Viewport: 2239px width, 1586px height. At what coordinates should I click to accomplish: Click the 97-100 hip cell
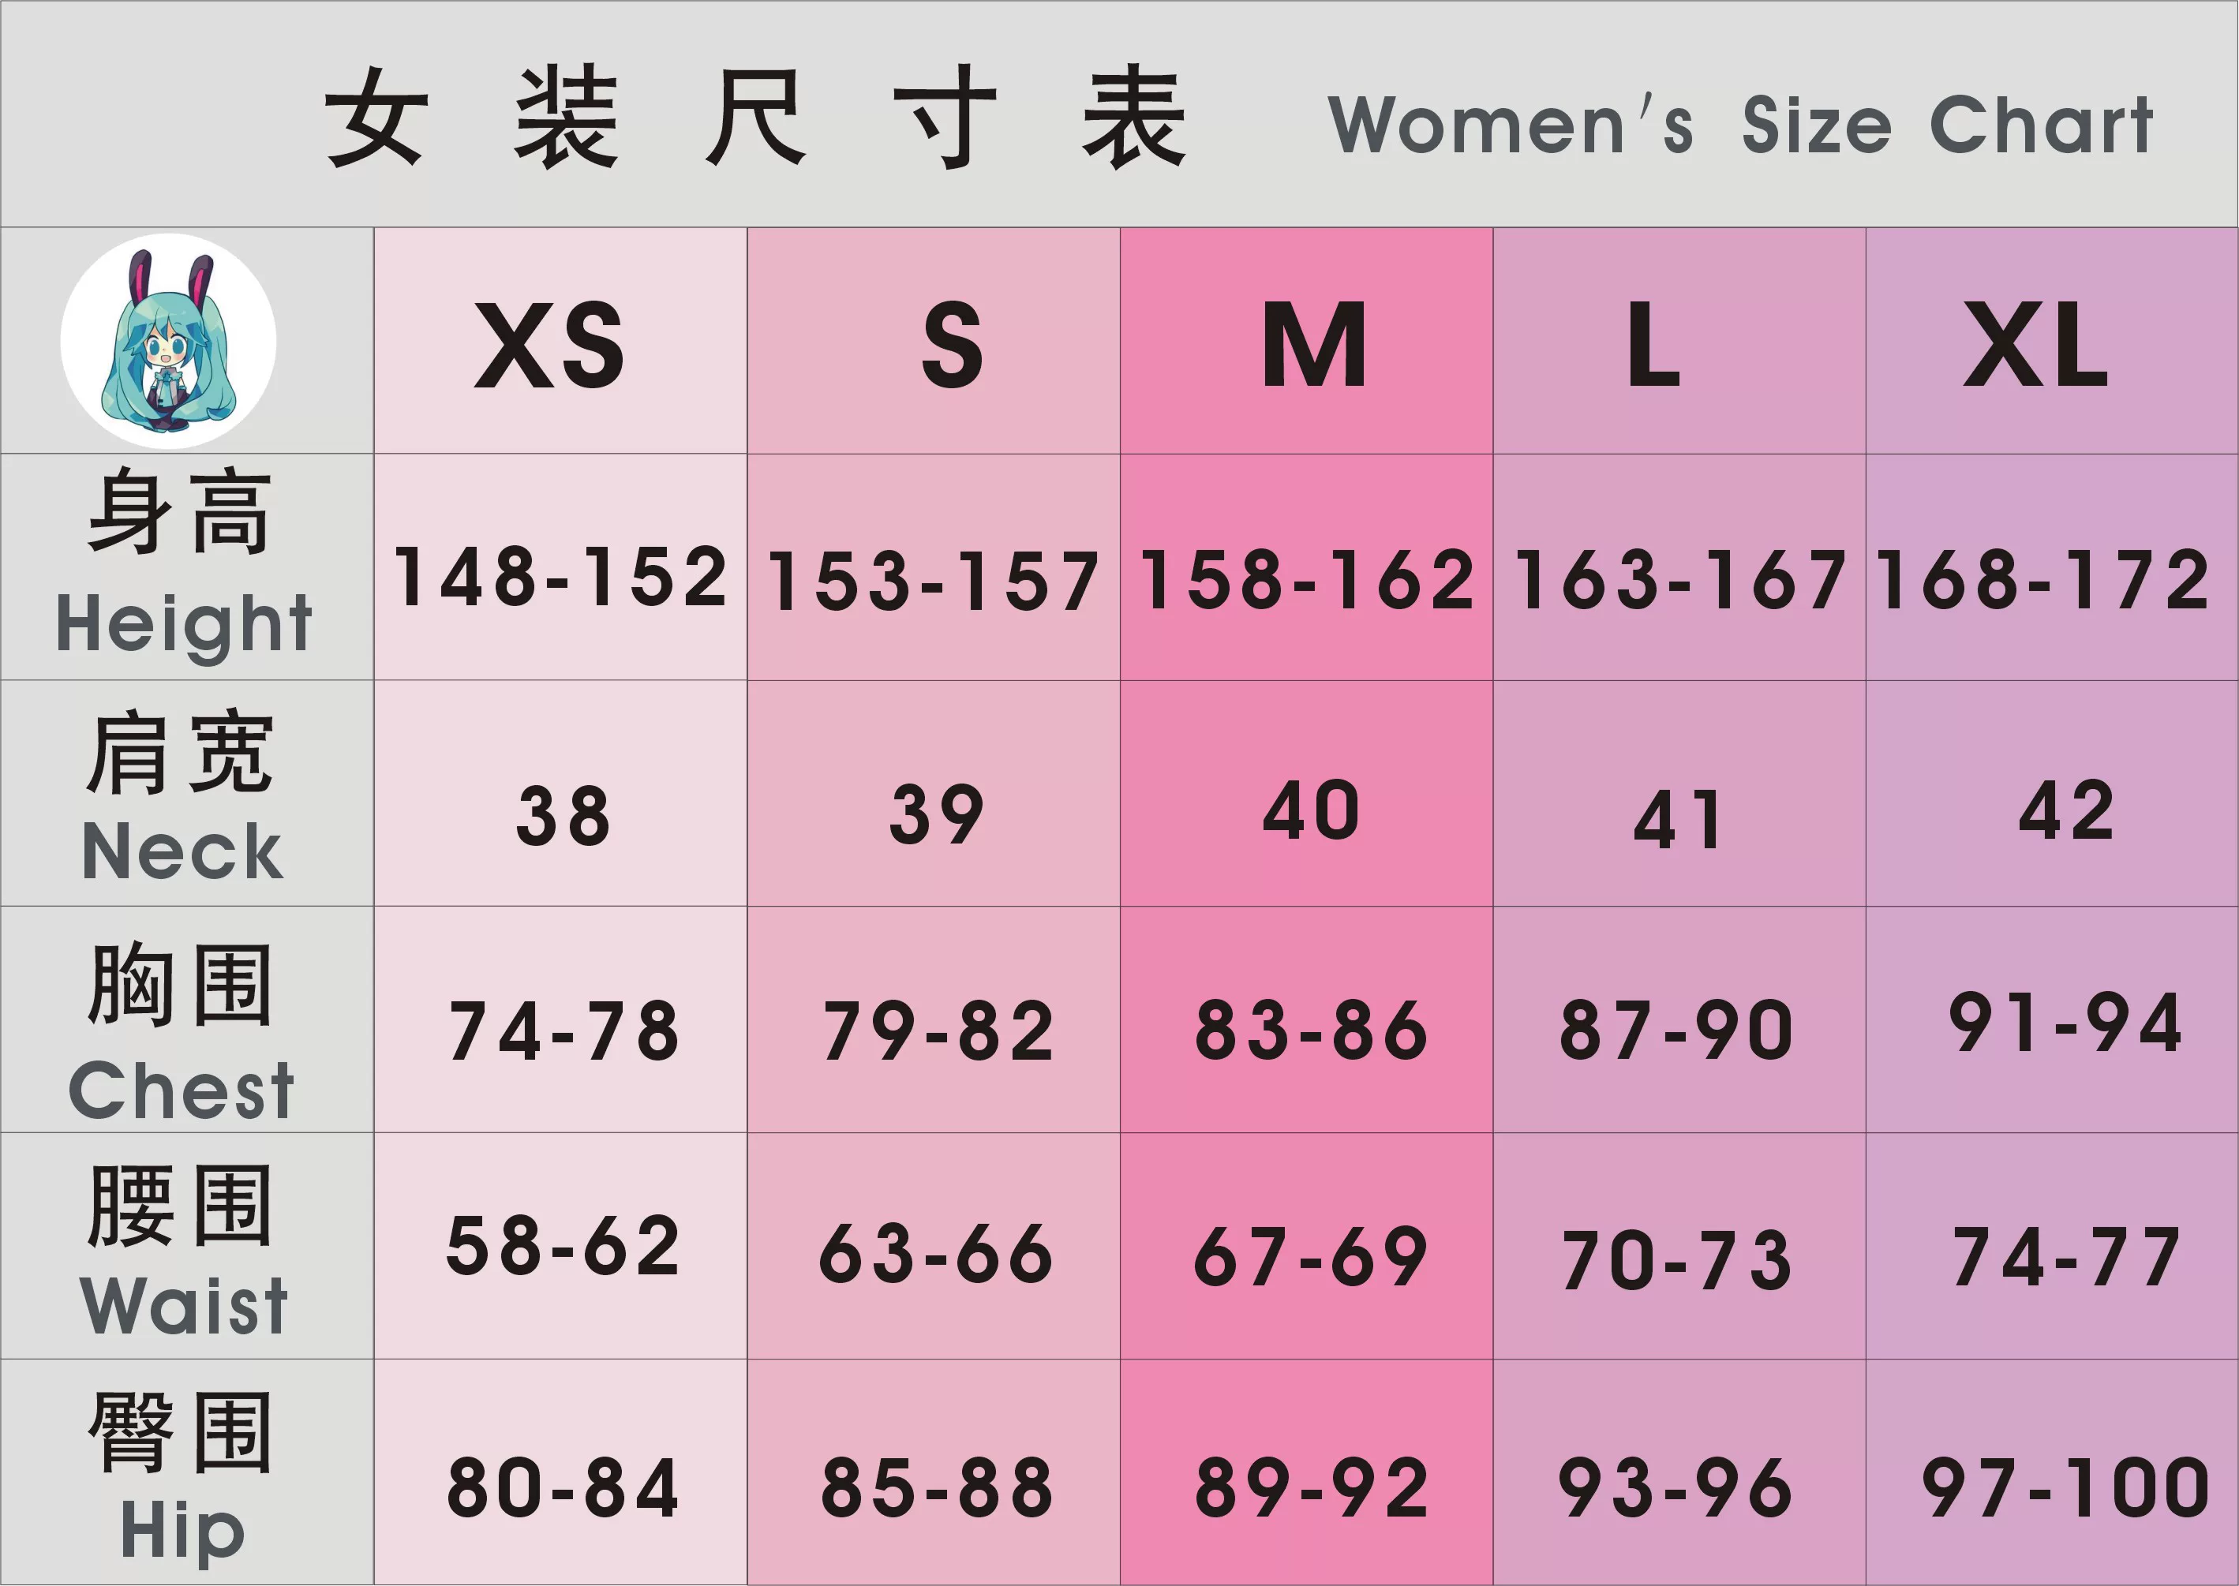(2064, 1488)
